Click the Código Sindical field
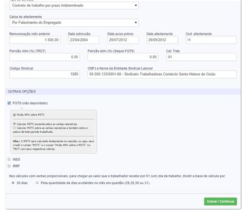 click(44, 75)
